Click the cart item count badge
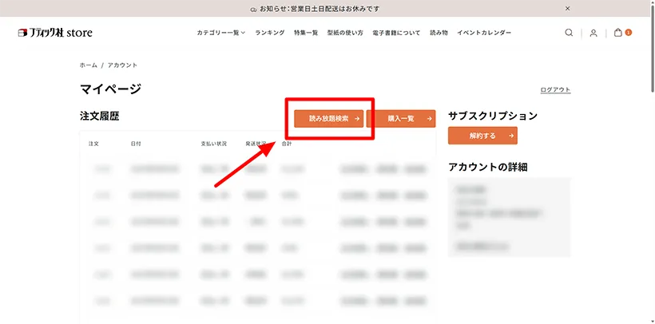The width and height of the screenshot is (655, 324). point(629,33)
